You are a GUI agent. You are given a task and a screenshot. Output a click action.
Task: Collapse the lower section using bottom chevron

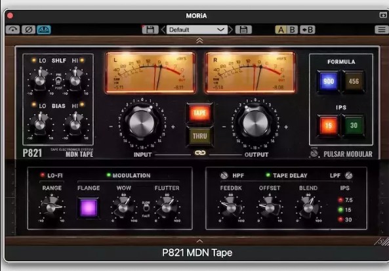[x=199, y=241]
